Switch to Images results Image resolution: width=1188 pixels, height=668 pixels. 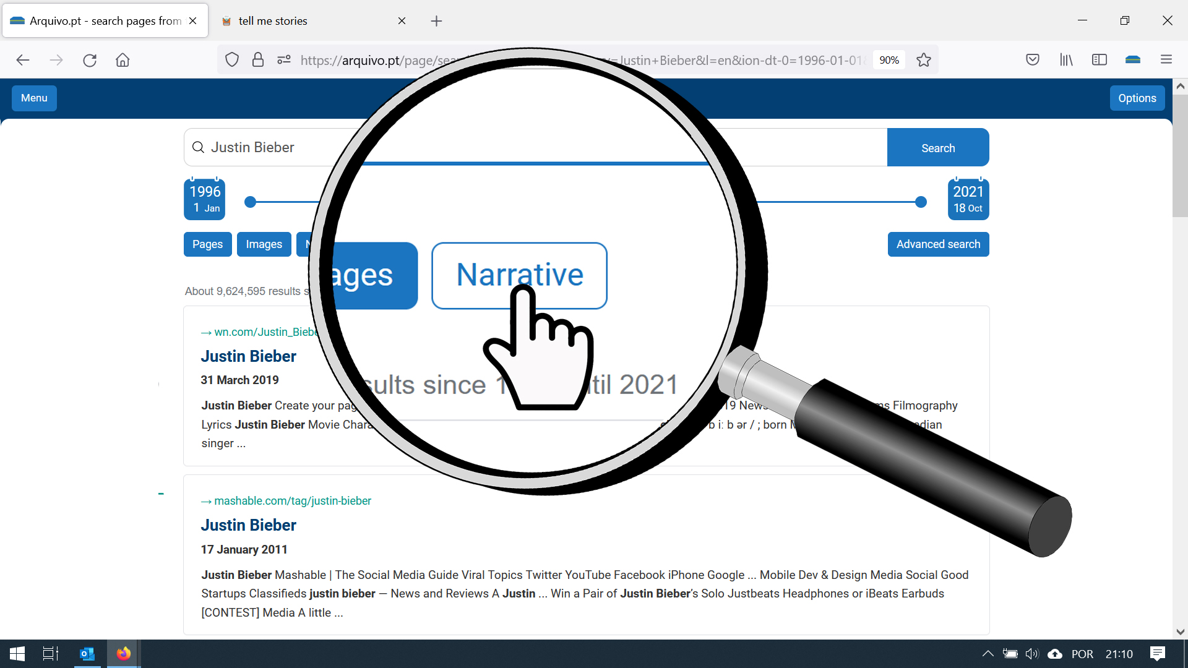click(x=264, y=244)
